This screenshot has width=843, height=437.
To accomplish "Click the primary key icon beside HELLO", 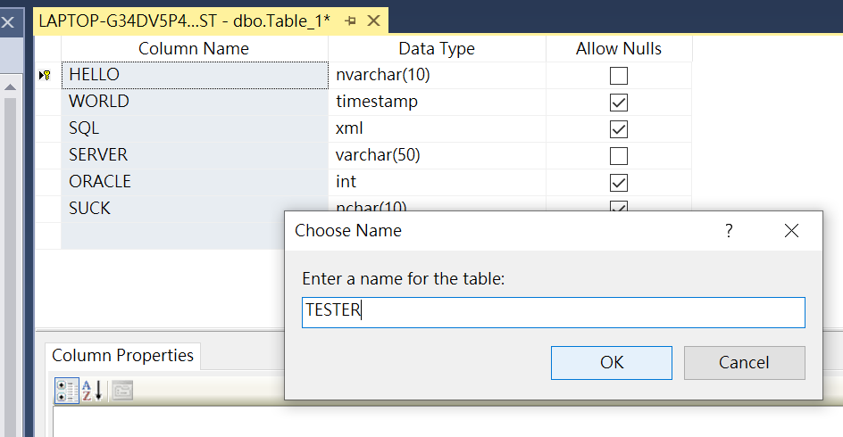I will pyautogui.click(x=46, y=76).
